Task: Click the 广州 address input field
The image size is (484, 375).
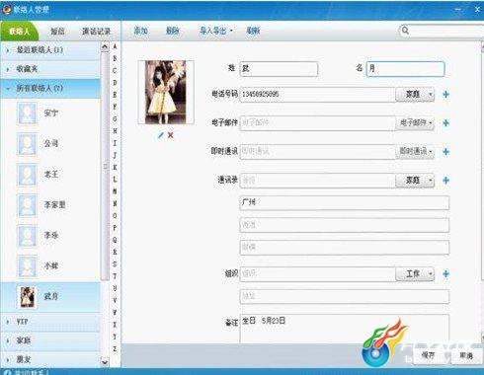Action: pyautogui.click(x=345, y=202)
